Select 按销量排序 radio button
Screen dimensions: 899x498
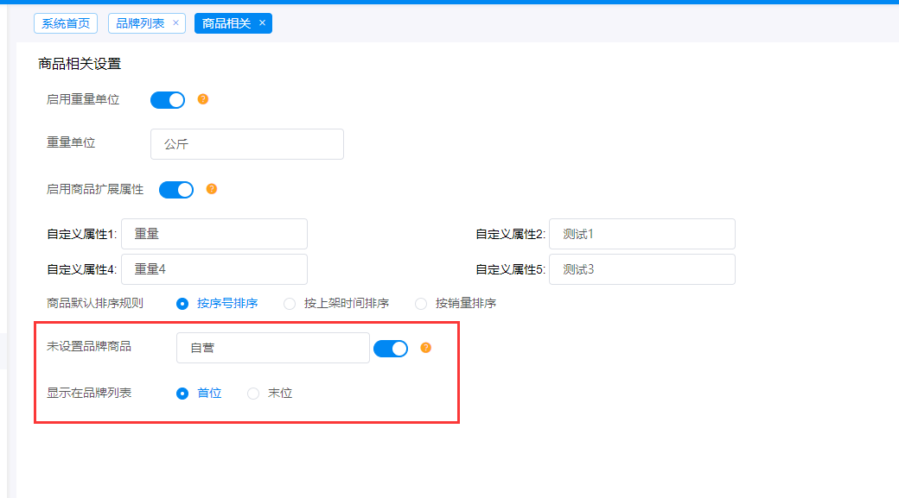421,304
